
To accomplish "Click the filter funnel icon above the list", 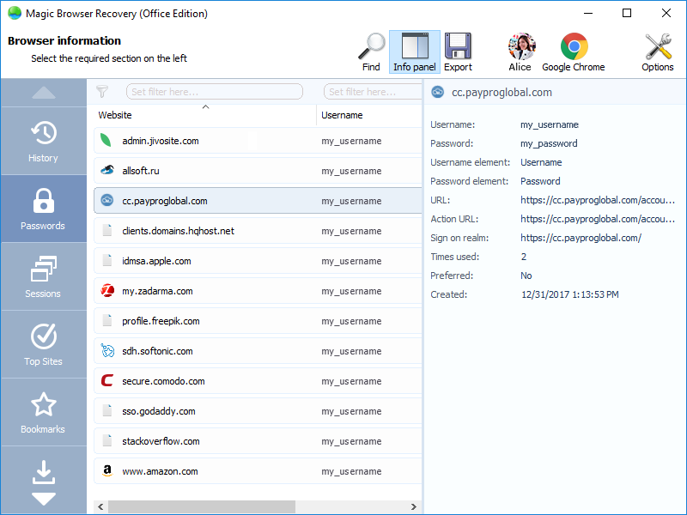I will pyautogui.click(x=103, y=91).
